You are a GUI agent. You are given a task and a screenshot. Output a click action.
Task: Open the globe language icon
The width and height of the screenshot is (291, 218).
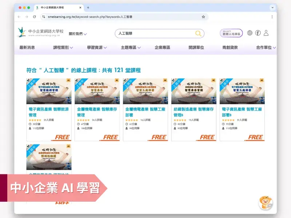click(x=250, y=33)
